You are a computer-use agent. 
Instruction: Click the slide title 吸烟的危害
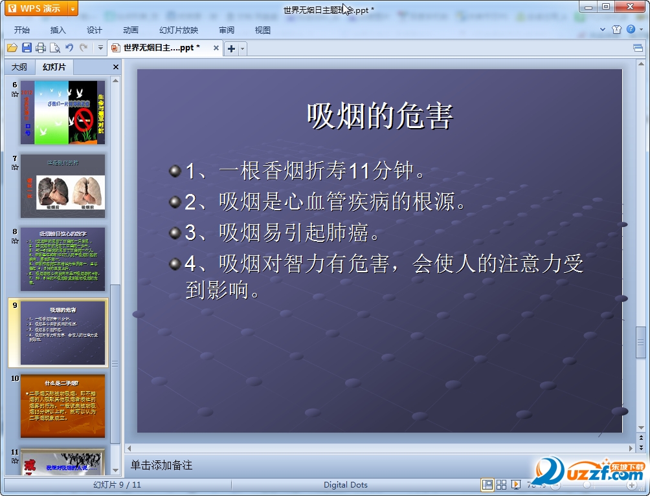380,116
